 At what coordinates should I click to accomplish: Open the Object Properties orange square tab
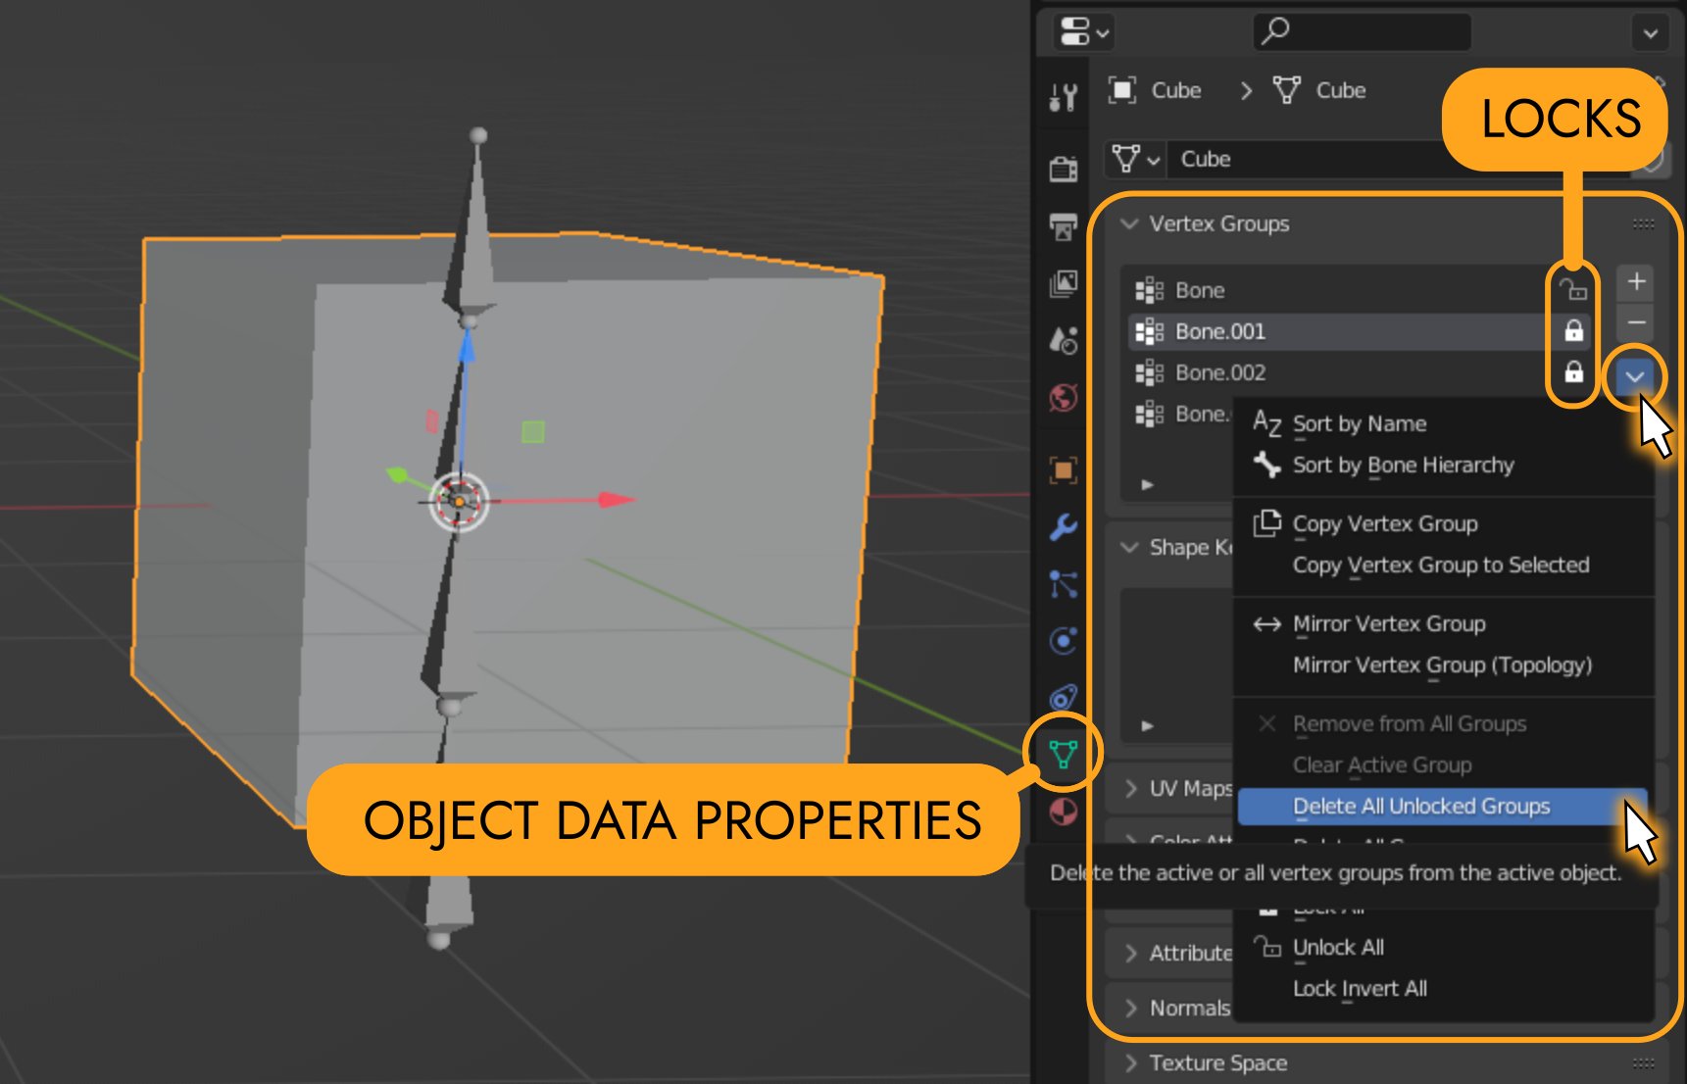(1063, 470)
